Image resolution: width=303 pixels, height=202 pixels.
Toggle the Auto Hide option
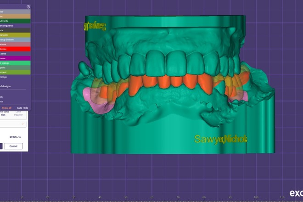22,107
